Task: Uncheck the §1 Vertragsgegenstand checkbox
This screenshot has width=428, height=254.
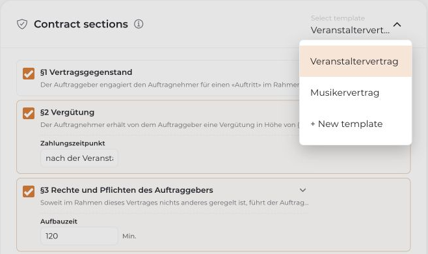Action: (29, 74)
